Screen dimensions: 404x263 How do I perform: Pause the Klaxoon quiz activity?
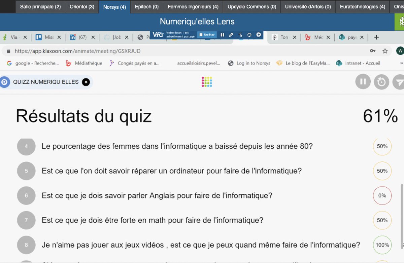pyautogui.click(x=363, y=82)
